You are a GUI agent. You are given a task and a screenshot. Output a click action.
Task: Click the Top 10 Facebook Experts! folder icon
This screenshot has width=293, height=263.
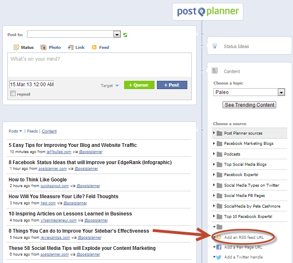tap(219, 217)
